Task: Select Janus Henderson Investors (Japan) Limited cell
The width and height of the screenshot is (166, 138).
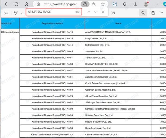Action: [118, 70]
